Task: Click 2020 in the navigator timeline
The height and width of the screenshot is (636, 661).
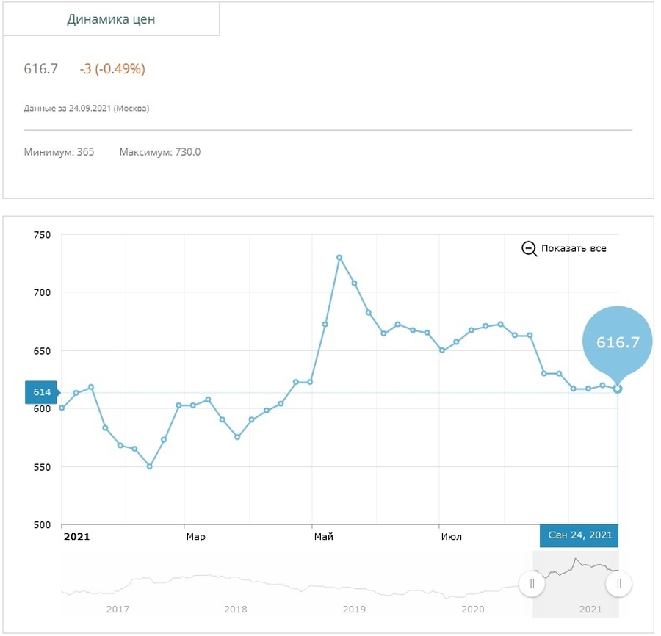Action: [x=473, y=610]
